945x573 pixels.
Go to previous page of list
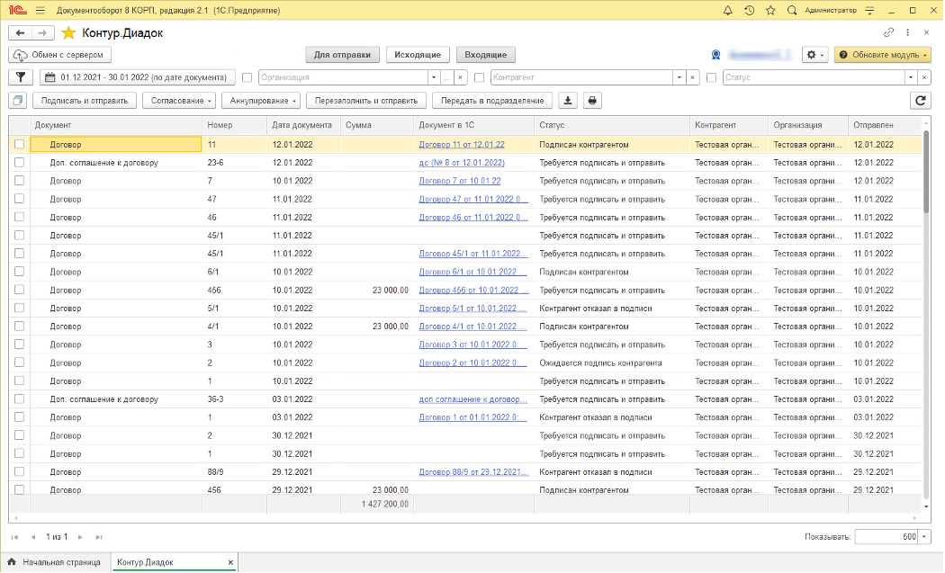(33, 537)
